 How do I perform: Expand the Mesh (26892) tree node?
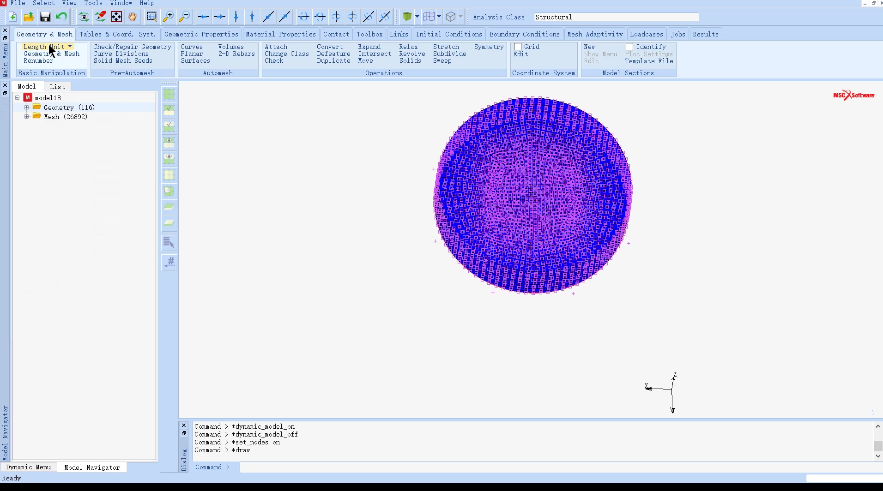(x=27, y=117)
